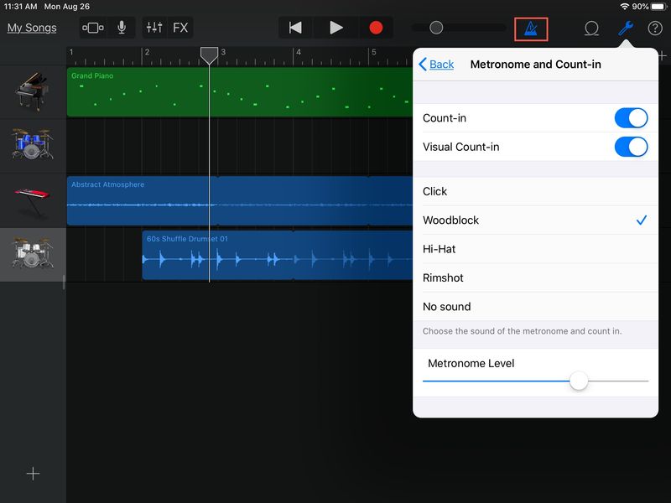The height and width of the screenshot is (503, 671).
Task: Tap bar 4 on the ruler
Action: pos(299,52)
